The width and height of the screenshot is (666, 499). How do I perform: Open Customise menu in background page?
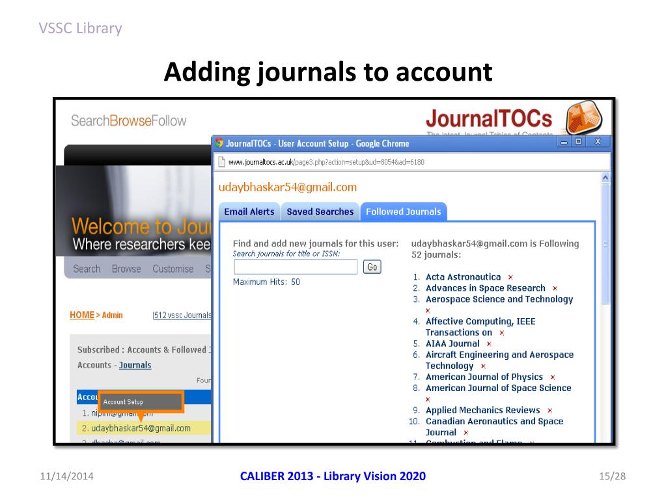(173, 269)
